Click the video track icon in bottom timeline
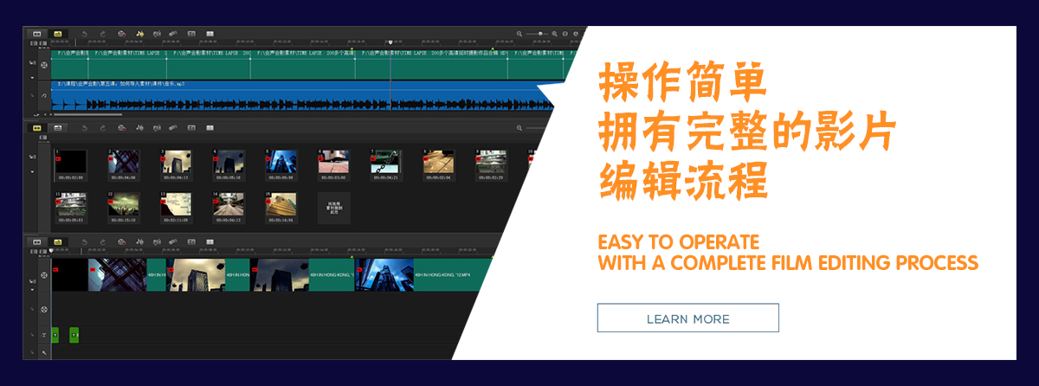The height and width of the screenshot is (386, 1039). pyautogui.click(x=44, y=275)
